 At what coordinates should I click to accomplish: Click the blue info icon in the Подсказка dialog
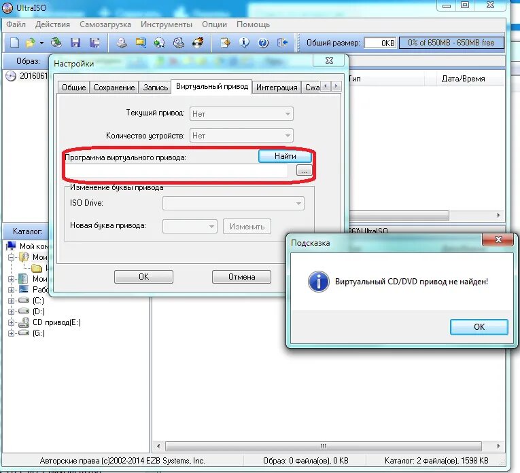tap(318, 282)
